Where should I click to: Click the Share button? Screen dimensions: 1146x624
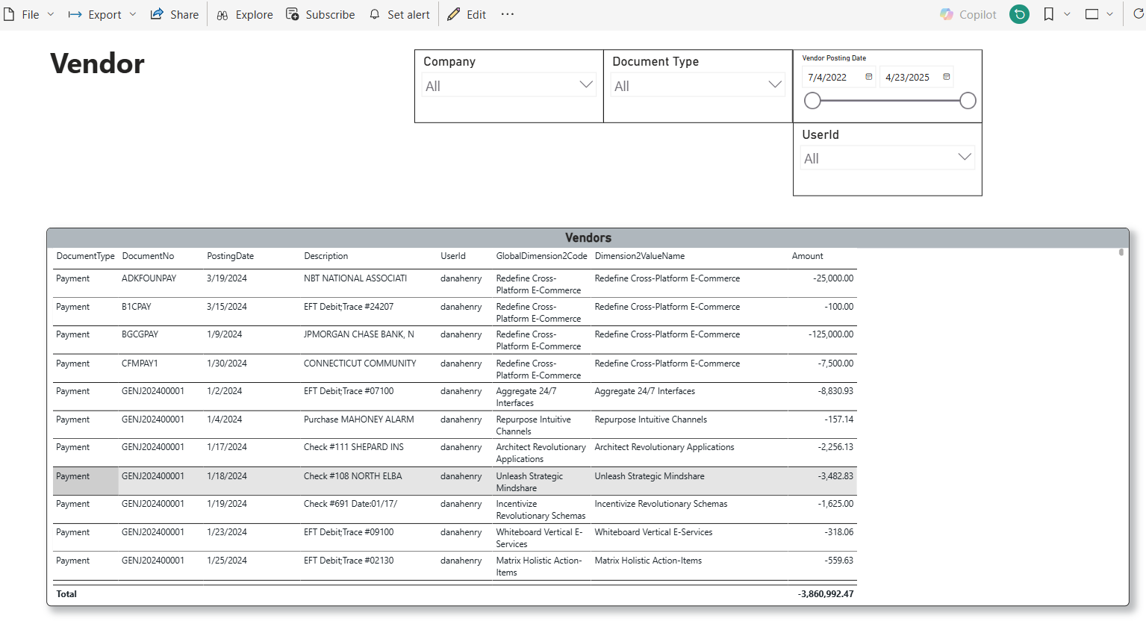pyautogui.click(x=175, y=14)
